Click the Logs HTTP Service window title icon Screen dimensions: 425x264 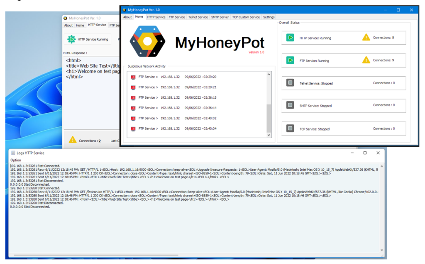13,153
